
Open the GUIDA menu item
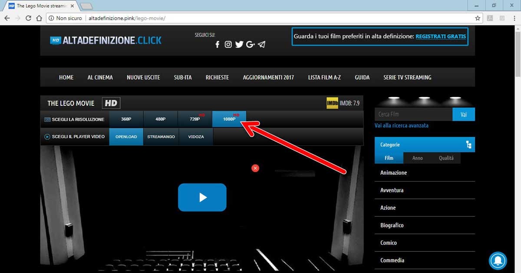pos(362,77)
